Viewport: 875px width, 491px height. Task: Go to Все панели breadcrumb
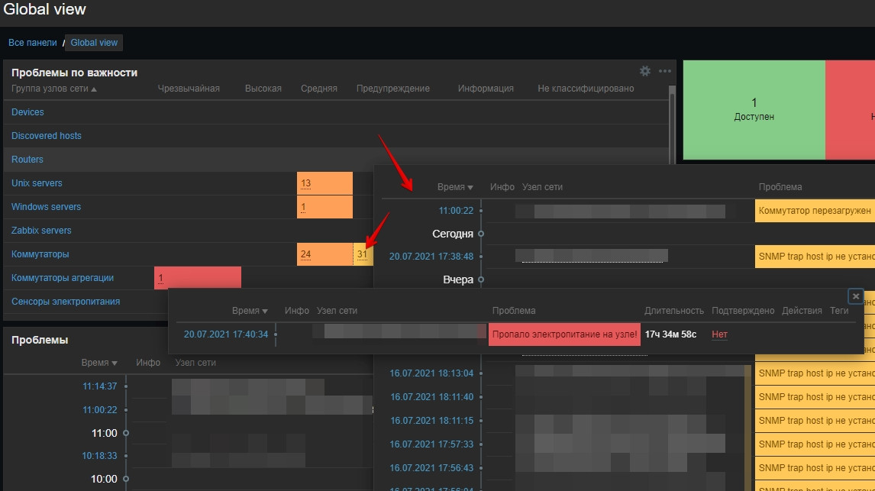(33, 43)
